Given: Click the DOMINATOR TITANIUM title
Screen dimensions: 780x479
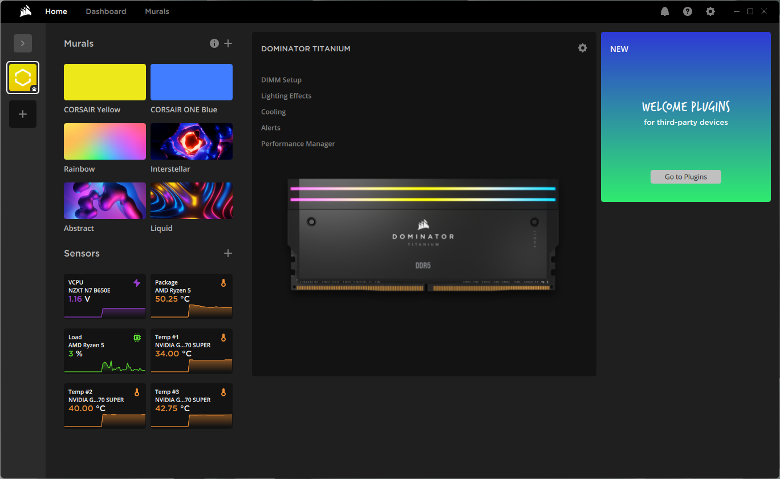Looking at the screenshot, I should [x=306, y=48].
